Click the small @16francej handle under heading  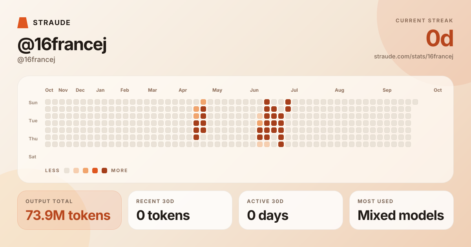pos(36,60)
